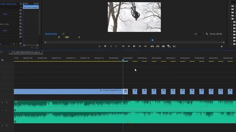
Task: Click FLIKER TRANSITIONS sequence name in Effect Controls
Action: click(x=8, y=4)
